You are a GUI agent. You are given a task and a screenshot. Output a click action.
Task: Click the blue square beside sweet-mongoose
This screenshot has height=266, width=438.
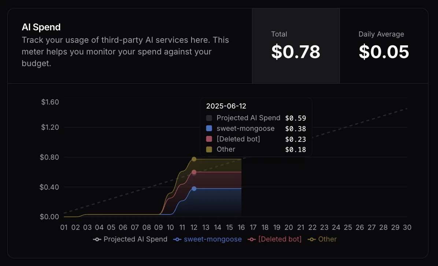[209, 128]
